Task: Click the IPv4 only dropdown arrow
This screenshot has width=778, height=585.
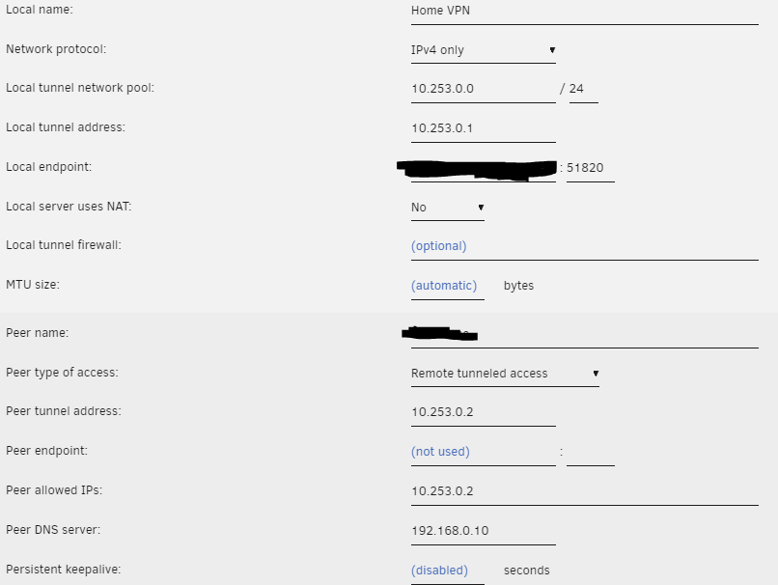Action: coord(552,50)
